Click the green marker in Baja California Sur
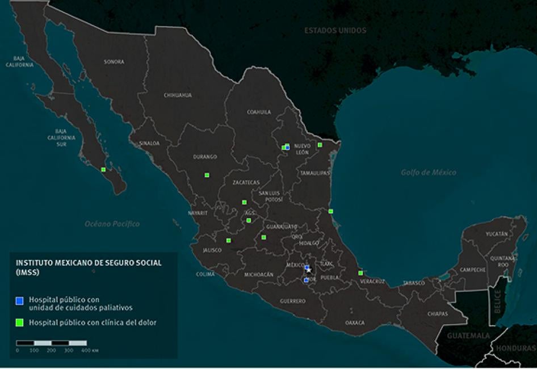The image size is (537, 369). click(x=103, y=169)
